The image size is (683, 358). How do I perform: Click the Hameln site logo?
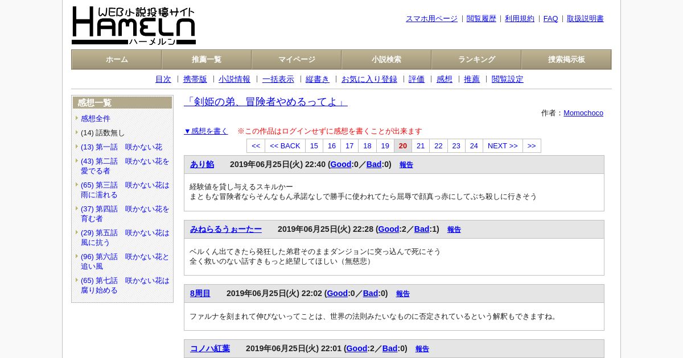point(134,26)
